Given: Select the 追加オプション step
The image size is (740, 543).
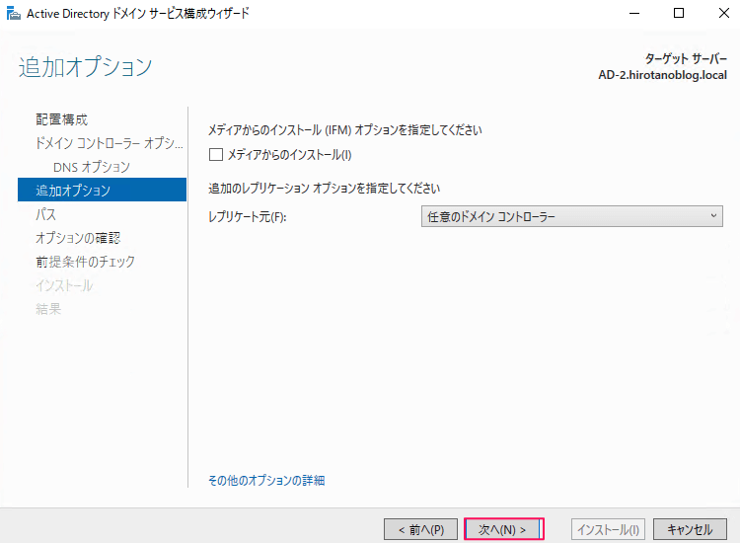Looking at the screenshot, I should pyautogui.click(x=102, y=190).
